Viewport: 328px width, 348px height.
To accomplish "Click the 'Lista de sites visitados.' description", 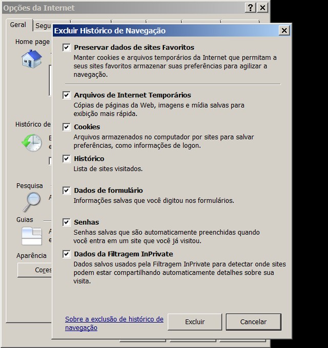I will [108, 169].
